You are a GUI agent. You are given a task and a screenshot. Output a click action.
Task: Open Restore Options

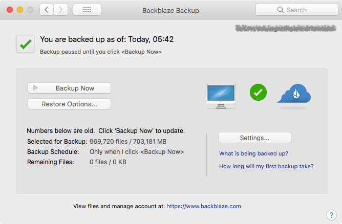(69, 104)
